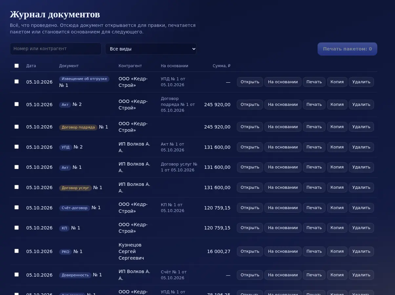Copy the УПД № 2 document
This screenshot has width=395, height=295.
tap(337, 147)
